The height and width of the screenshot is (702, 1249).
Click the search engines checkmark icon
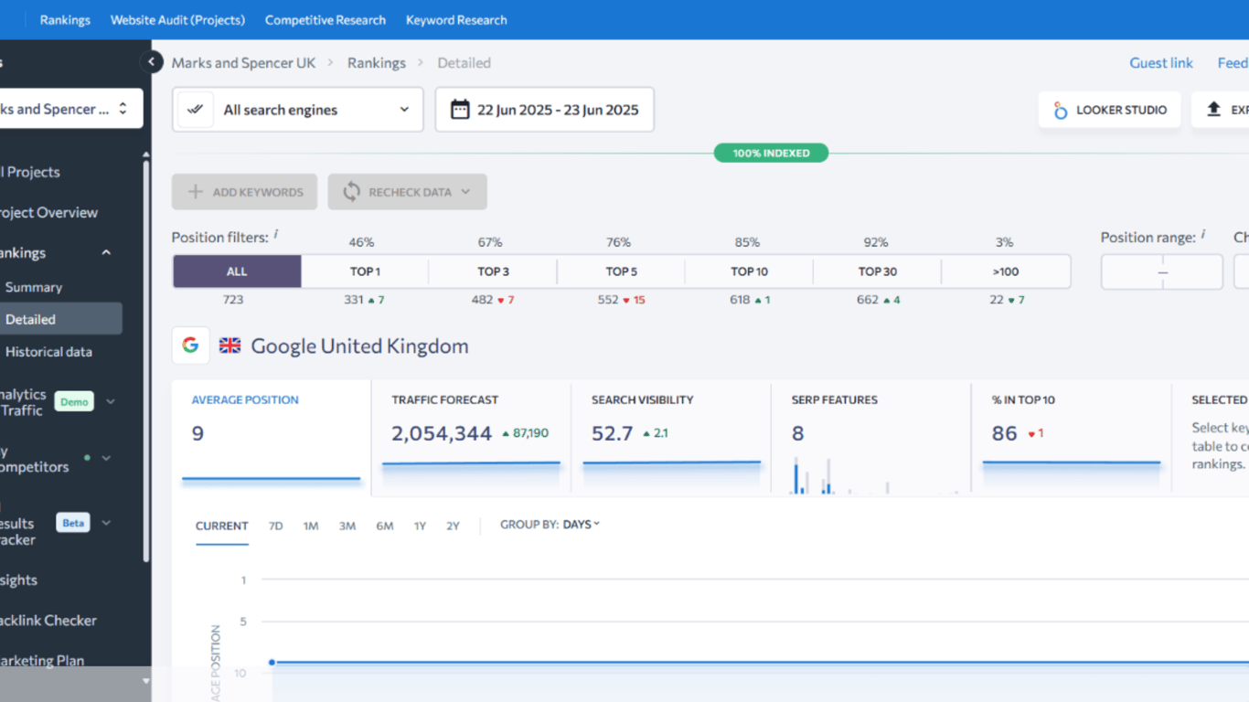coord(195,110)
